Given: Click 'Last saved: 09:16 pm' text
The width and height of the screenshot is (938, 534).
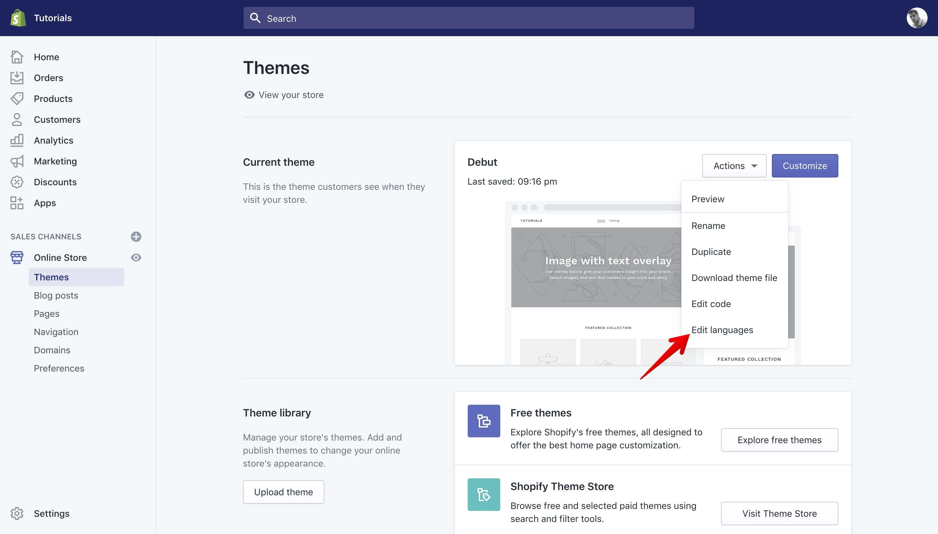Looking at the screenshot, I should (x=512, y=182).
